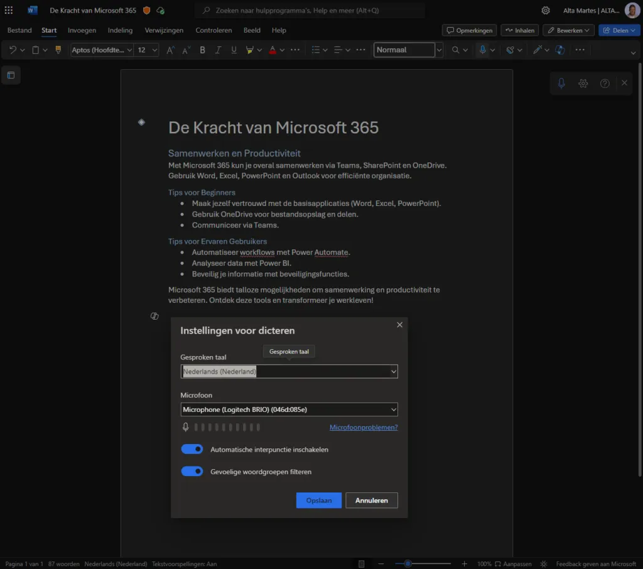Underline the selected text
This screenshot has height=569, width=643.
tap(234, 50)
